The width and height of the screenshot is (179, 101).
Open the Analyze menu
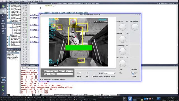click(22, 1)
